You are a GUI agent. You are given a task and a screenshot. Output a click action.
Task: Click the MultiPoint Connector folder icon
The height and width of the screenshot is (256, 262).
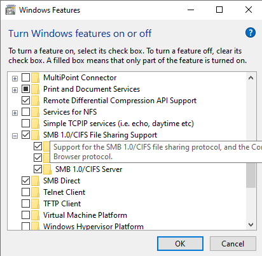pyautogui.click(x=35, y=78)
